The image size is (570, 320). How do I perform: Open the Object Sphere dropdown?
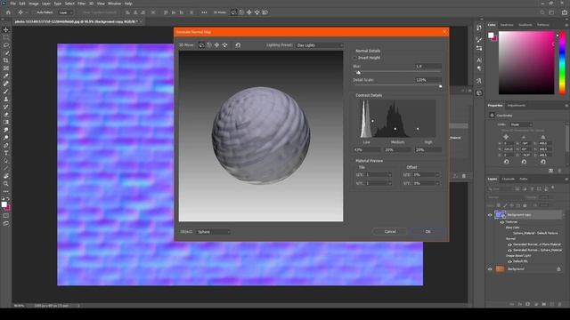point(213,231)
